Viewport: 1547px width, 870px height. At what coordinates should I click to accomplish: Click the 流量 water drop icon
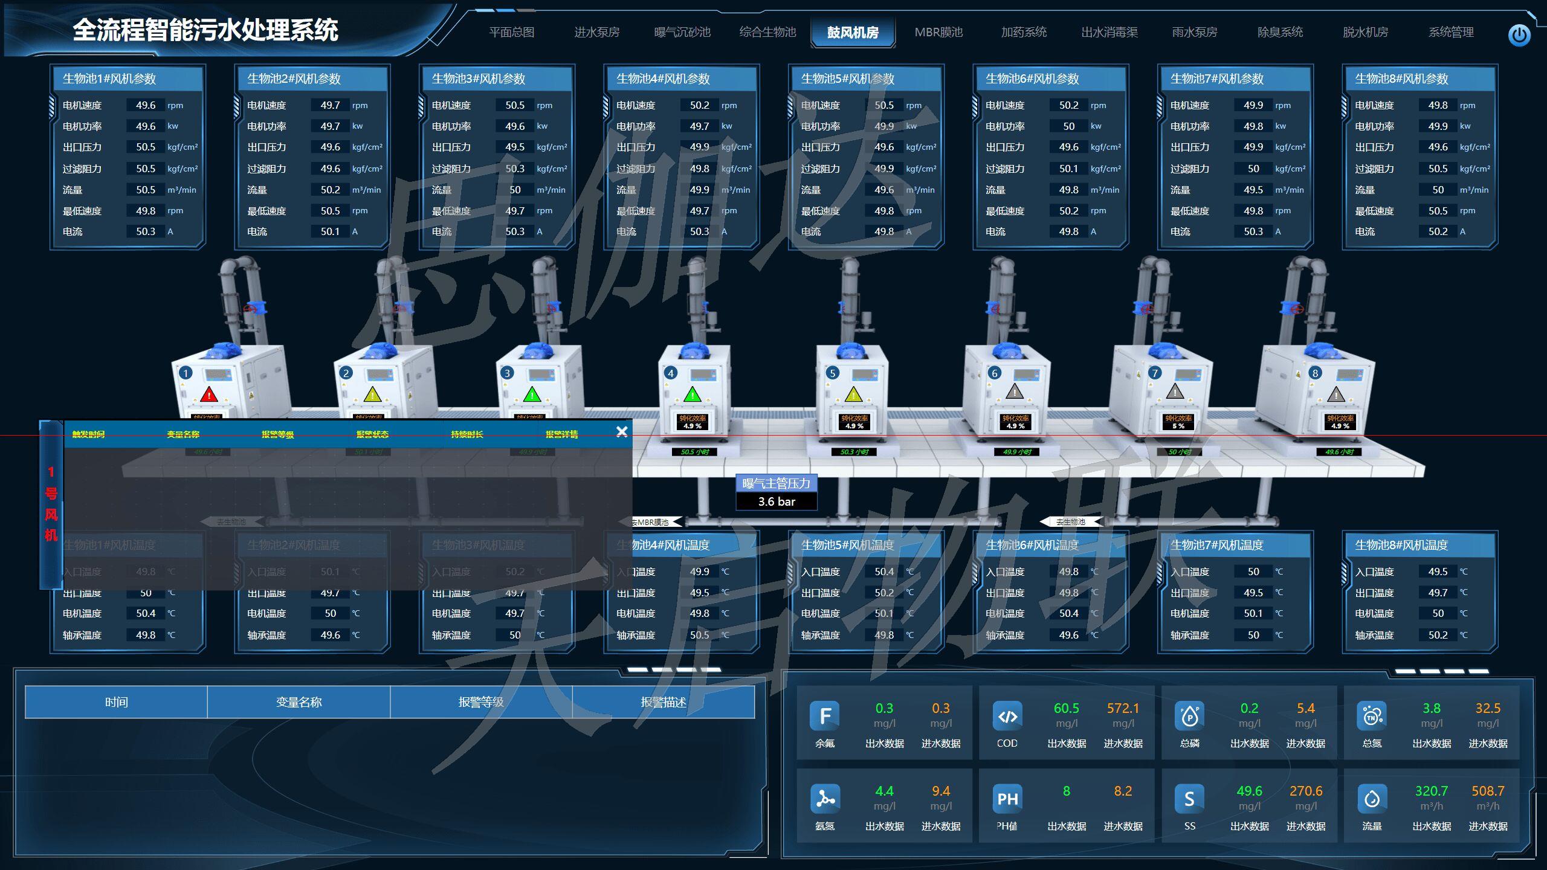[x=1372, y=799]
